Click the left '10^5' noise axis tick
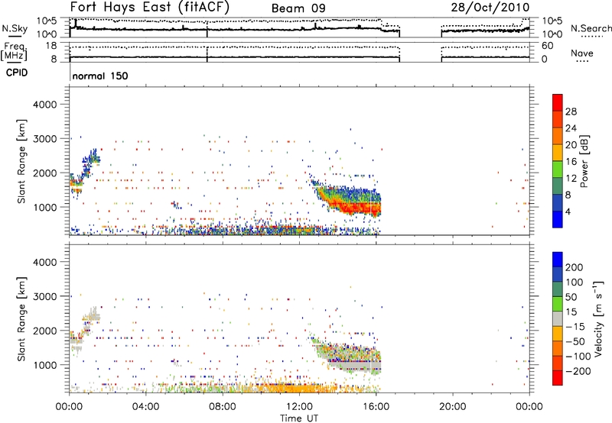This screenshot has height=423, width=612. (47, 21)
